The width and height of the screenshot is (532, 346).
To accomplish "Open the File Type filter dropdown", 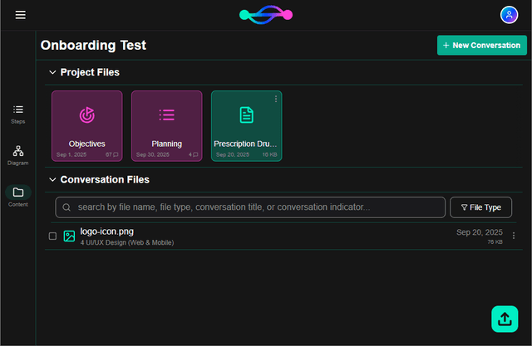I will (x=480, y=207).
